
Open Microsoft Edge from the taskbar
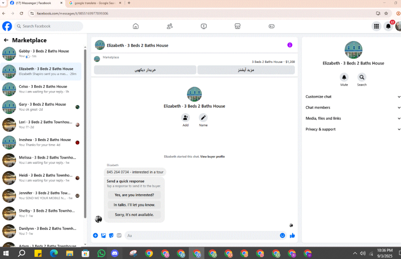(54, 253)
